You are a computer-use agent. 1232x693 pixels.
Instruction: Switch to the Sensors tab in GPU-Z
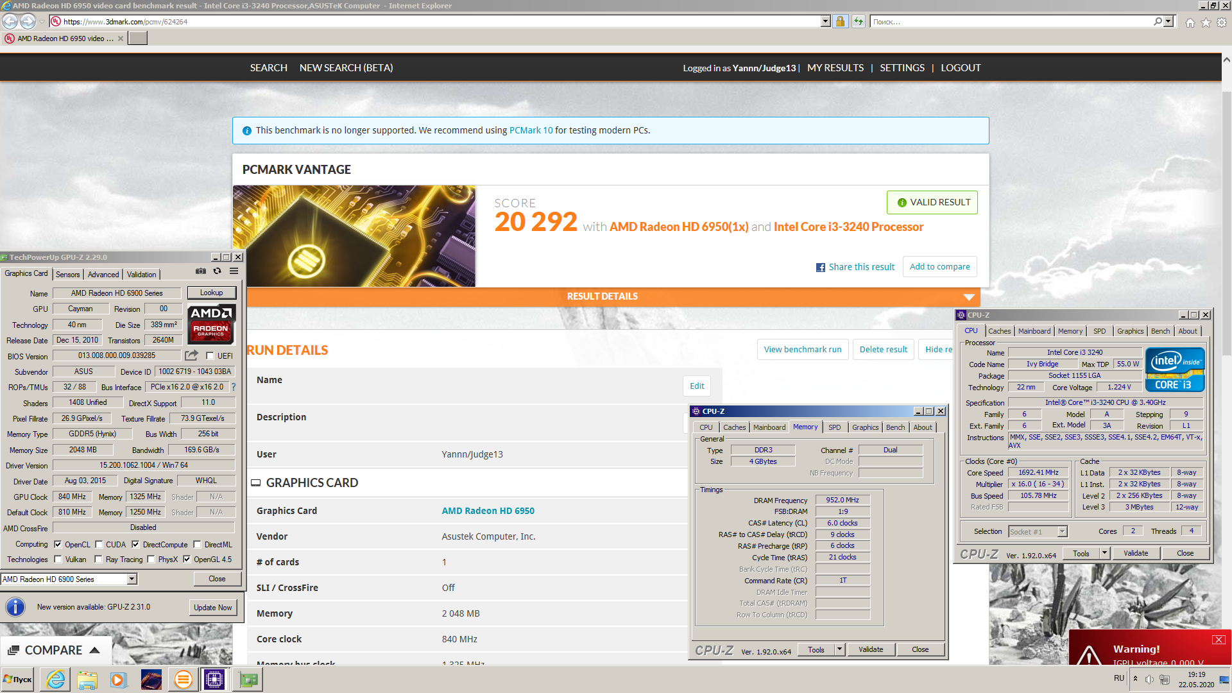point(68,275)
